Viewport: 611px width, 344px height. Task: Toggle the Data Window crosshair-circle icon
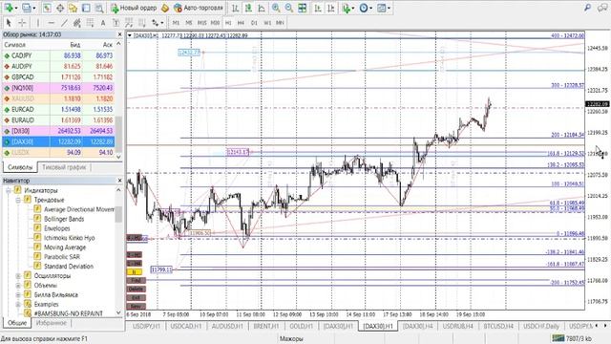pos(60,8)
